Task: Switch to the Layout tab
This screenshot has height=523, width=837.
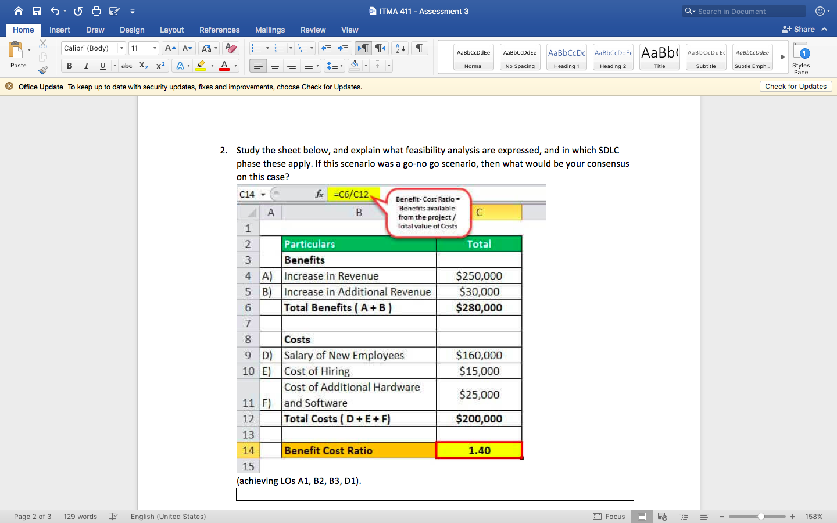Action: tap(172, 30)
